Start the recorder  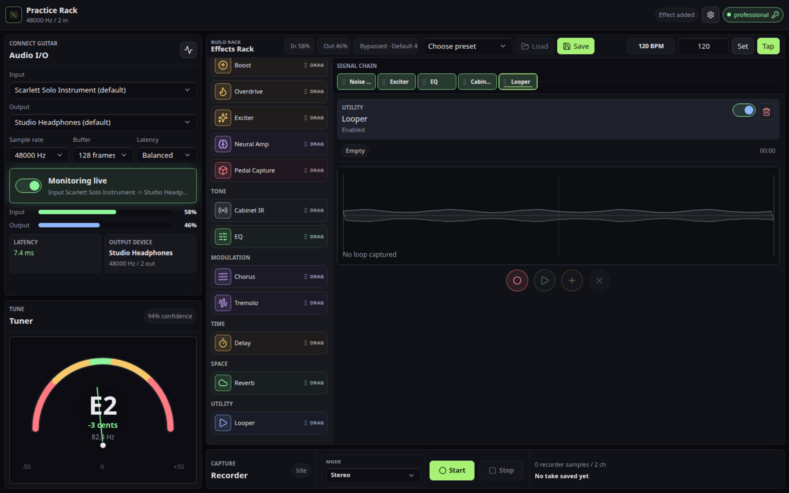[452, 471]
